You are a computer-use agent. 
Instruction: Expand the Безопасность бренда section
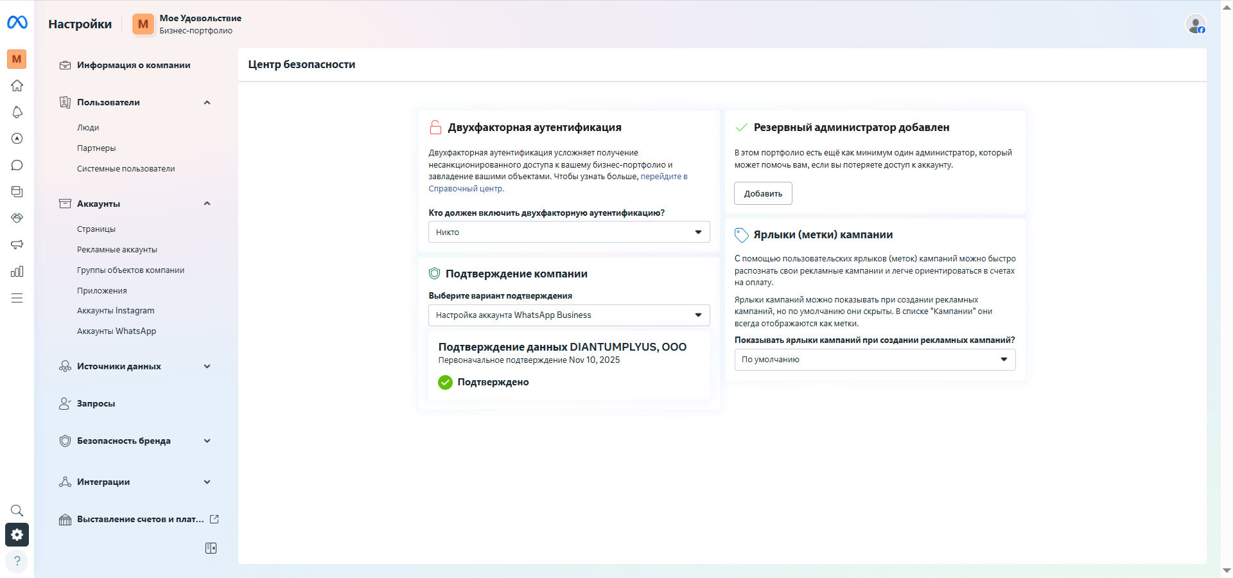[207, 441]
